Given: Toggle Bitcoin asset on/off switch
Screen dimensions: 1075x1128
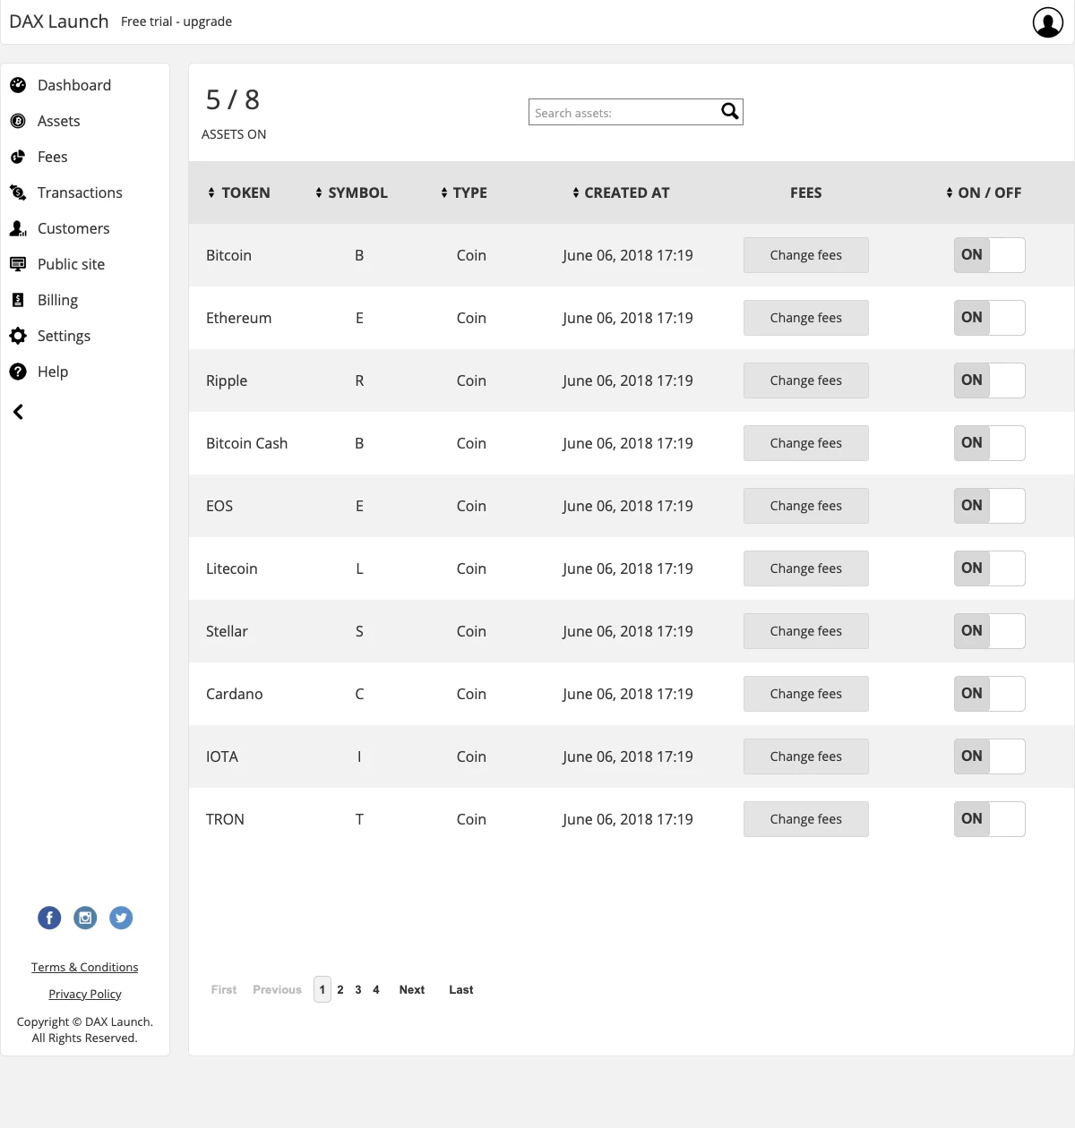Looking at the screenshot, I should point(990,255).
